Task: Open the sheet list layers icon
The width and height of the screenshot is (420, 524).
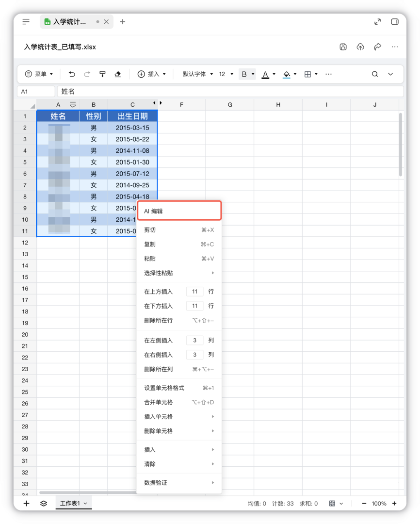Action: coord(44,503)
